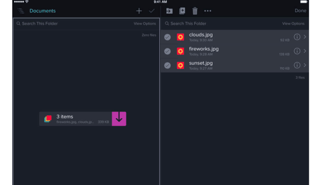Deselect sunset.jpg checkmark
This screenshot has height=185, width=330.
pos(167,65)
